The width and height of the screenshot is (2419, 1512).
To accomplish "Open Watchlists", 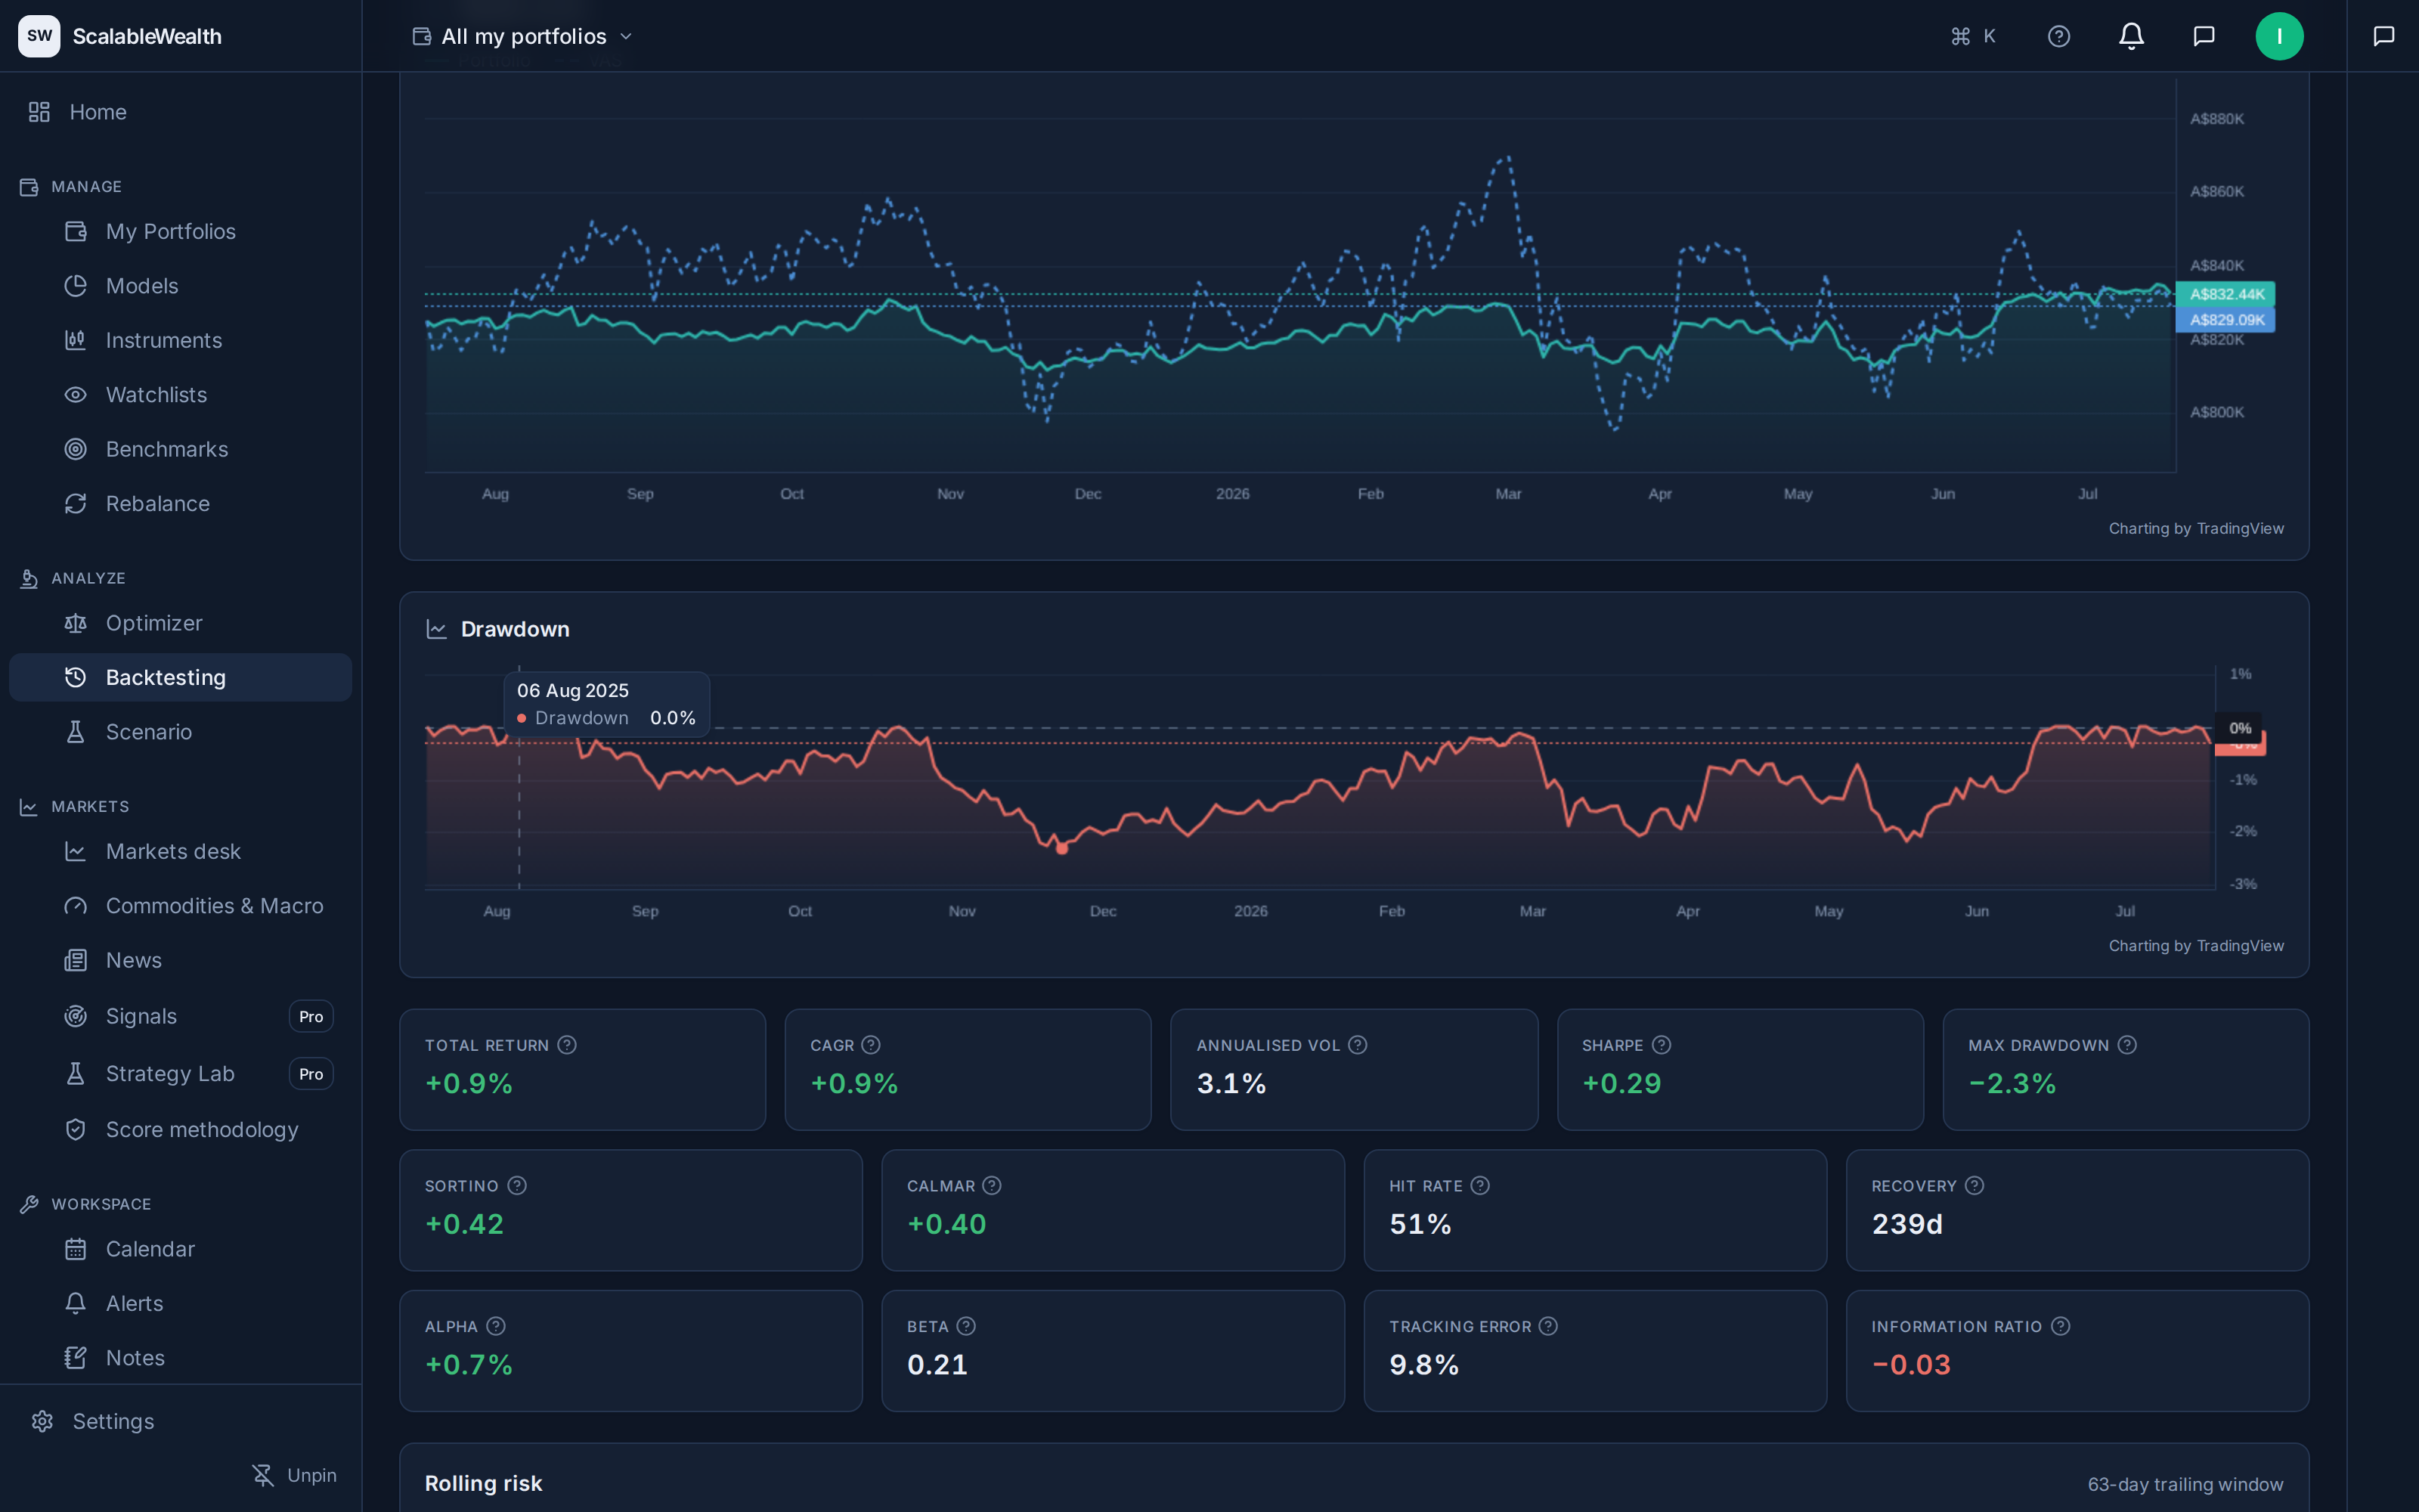I will click(x=180, y=395).
